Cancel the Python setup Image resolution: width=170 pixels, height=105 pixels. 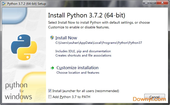point(154,97)
